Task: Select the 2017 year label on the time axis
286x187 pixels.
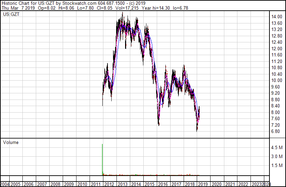Action: click(x=176, y=184)
